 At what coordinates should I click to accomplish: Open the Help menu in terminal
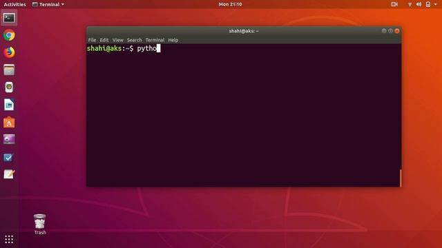point(173,40)
